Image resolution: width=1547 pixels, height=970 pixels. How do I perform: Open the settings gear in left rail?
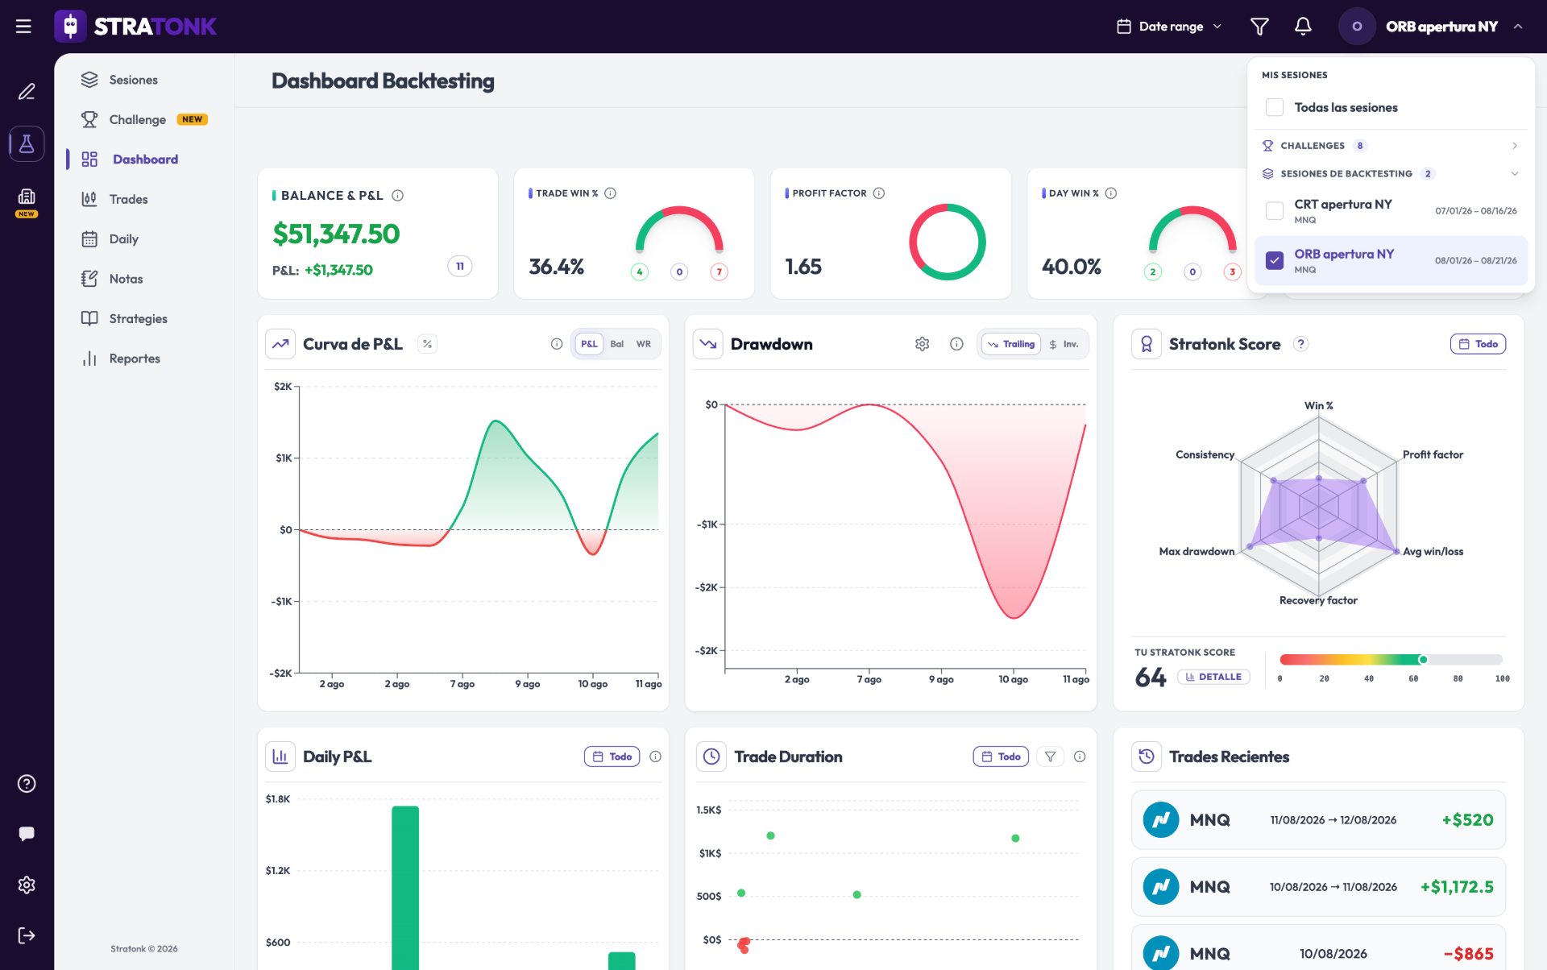tap(27, 885)
